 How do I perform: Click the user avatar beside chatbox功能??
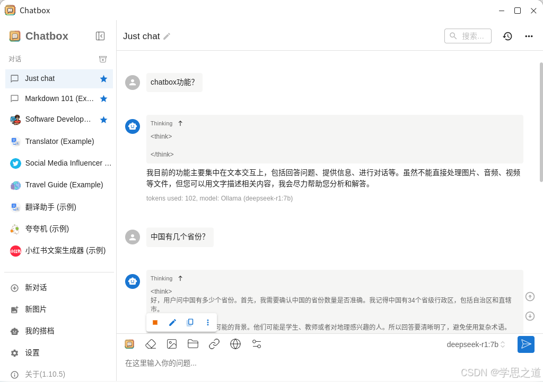click(x=132, y=83)
